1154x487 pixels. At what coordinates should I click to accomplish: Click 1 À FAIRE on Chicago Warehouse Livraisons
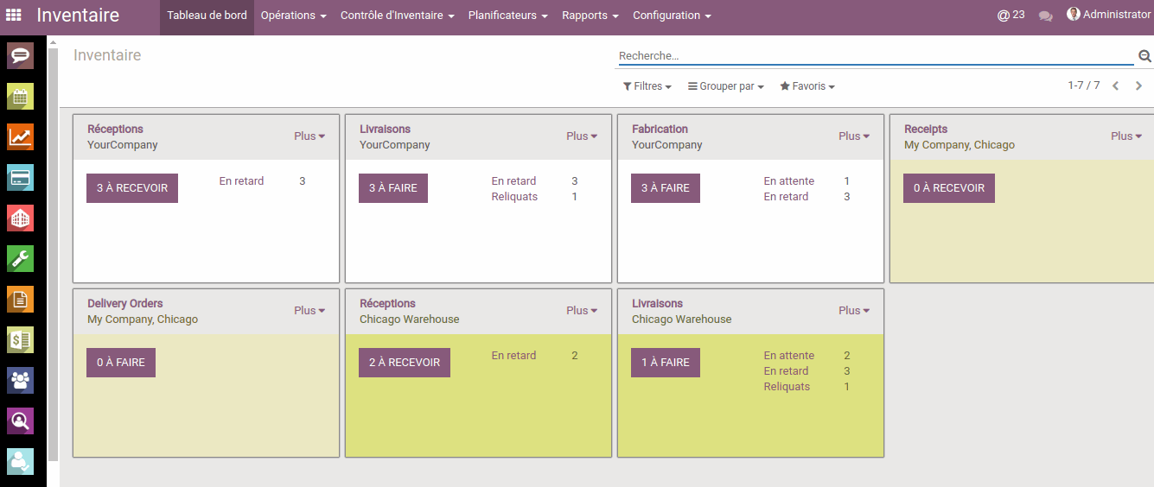tap(666, 363)
